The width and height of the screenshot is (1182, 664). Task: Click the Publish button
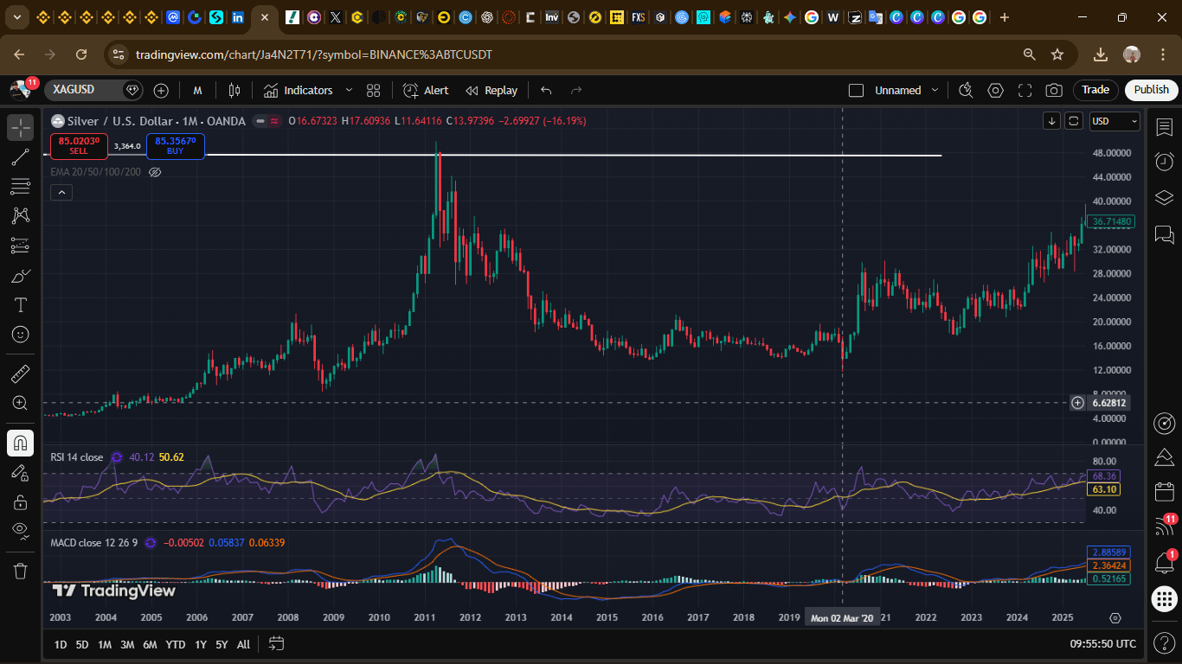1151,90
